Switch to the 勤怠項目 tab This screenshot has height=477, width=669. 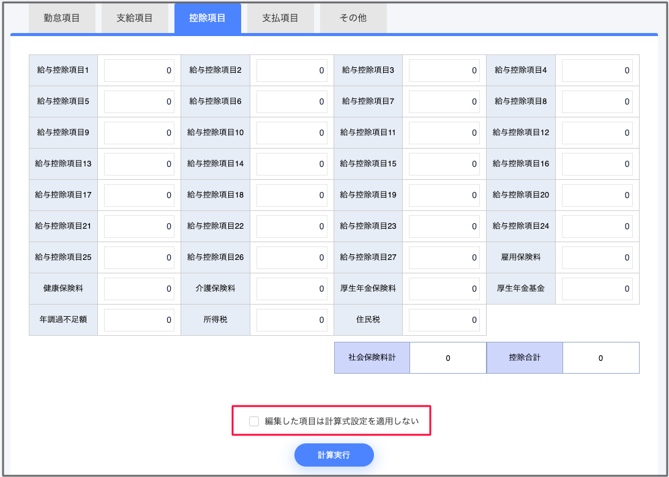point(62,18)
